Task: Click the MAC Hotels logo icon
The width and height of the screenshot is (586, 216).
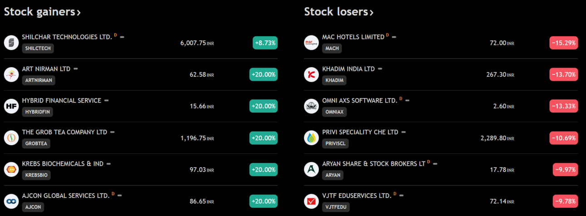Action: click(x=312, y=43)
